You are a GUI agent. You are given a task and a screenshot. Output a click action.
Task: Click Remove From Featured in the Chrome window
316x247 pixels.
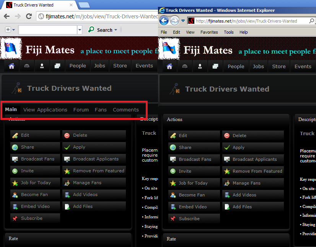point(98,171)
